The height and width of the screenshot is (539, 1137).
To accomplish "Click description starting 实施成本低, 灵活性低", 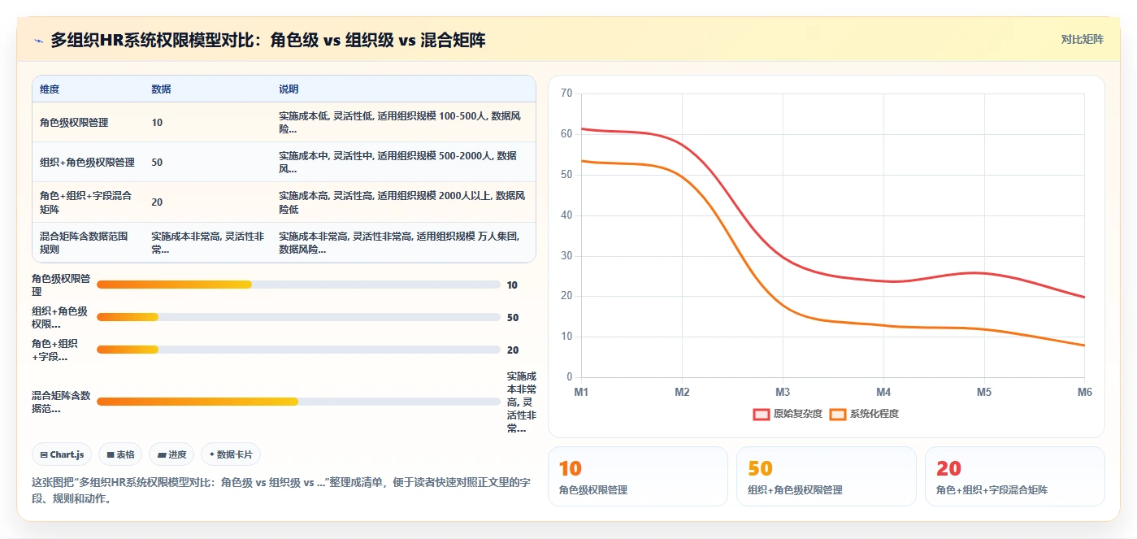I will (x=401, y=123).
